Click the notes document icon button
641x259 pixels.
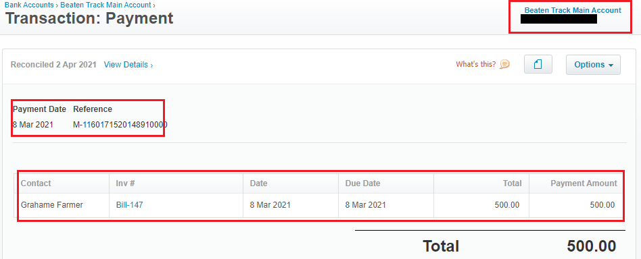tap(538, 65)
